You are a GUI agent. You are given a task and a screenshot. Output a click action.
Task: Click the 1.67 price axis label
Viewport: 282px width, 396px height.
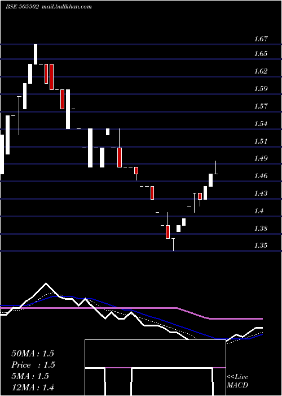pyautogui.click(x=261, y=39)
